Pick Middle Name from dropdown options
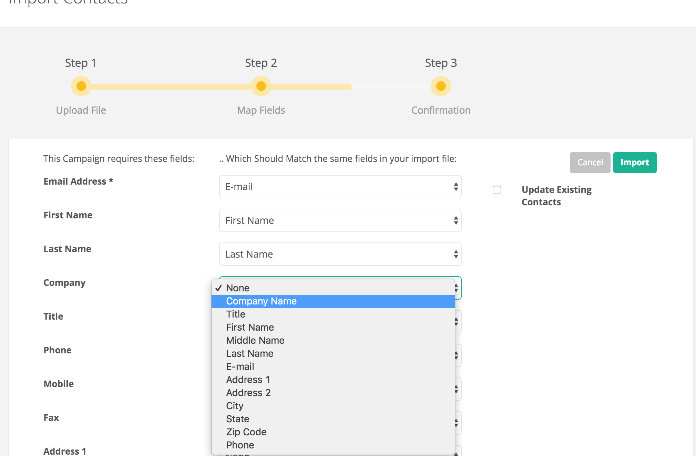The image size is (696, 456). pyautogui.click(x=255, y=340)
